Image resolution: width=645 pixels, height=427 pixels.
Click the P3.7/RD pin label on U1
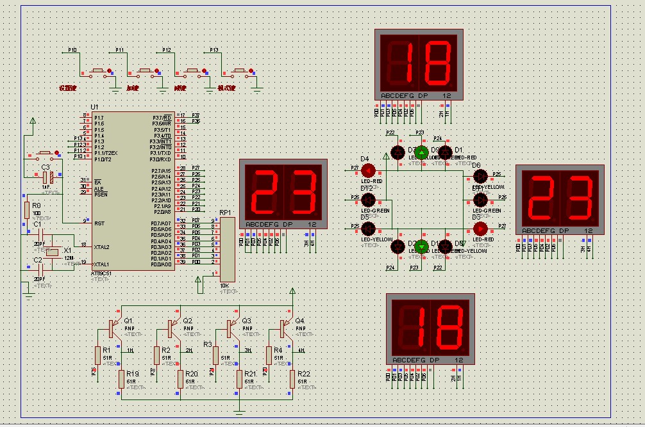(162, 117)
